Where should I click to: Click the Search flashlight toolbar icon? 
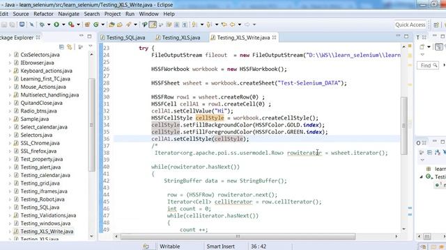(128, 25)
